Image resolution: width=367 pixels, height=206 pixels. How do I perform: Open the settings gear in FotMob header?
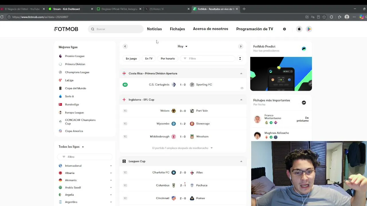[284, 29]
